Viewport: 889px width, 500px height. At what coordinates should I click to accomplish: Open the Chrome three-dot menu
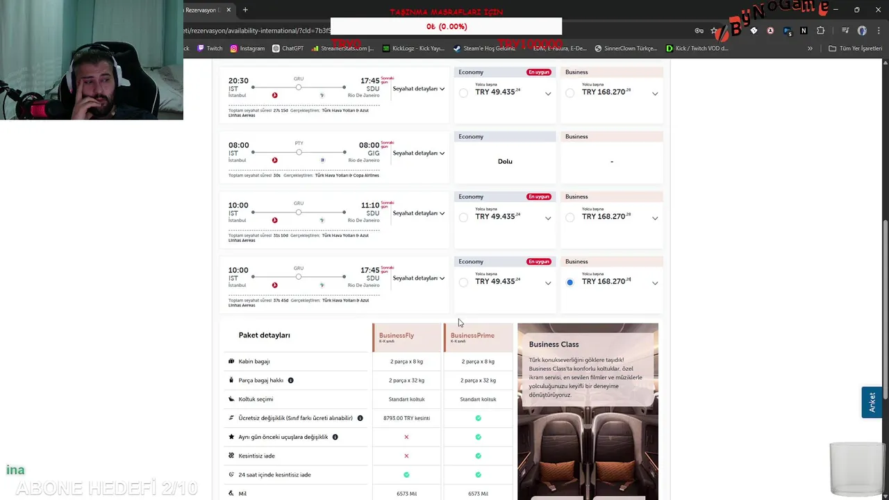point(879,31)
